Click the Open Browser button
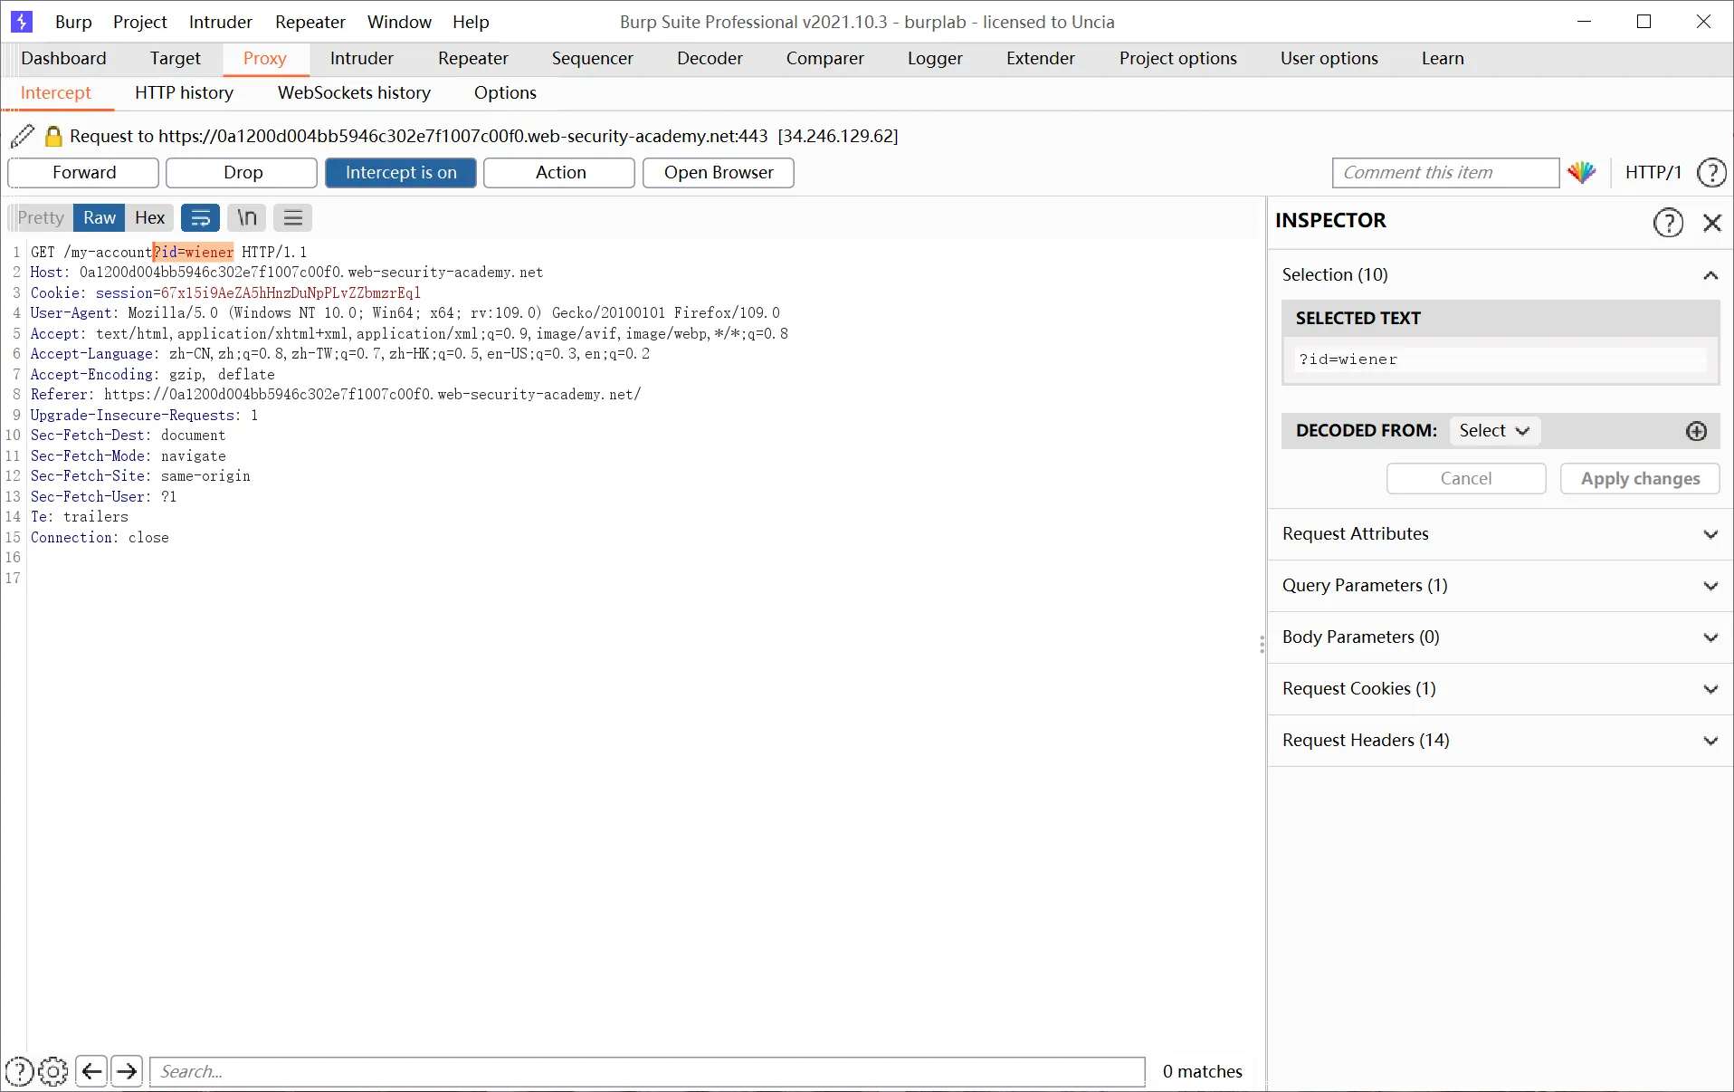This screenshot has width=1734, height=1092. click(x=719, y=172)
